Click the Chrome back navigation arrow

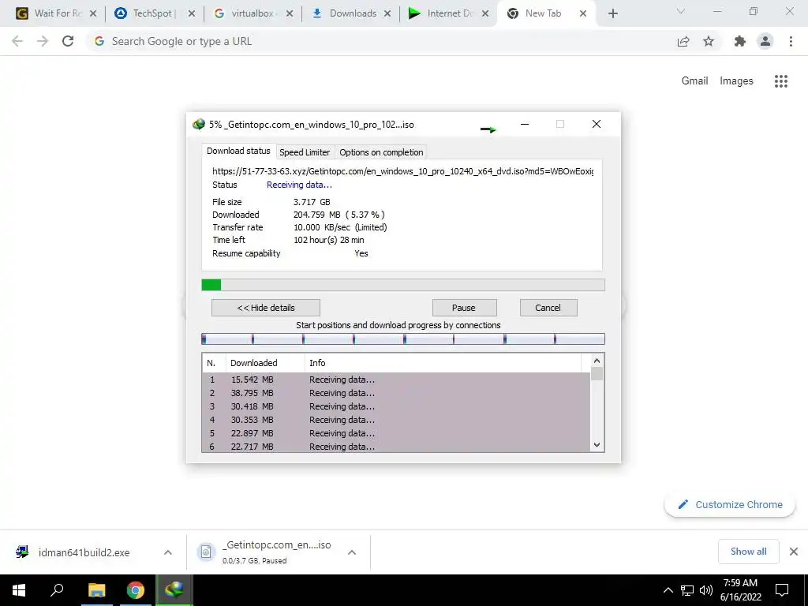tap(17, 41)
